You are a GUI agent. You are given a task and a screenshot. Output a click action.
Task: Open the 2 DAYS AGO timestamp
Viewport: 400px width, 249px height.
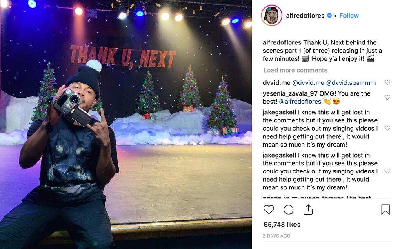[x=277, y=236]
